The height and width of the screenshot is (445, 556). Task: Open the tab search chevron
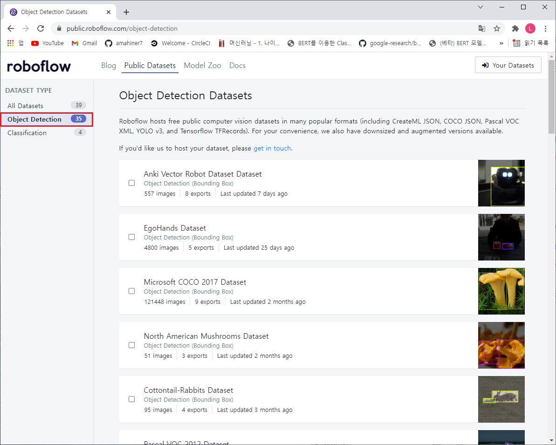click(x=480, y=7)
